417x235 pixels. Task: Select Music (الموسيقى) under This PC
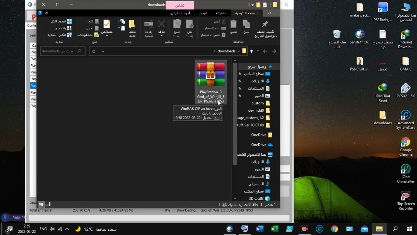(x=259, y=184)
